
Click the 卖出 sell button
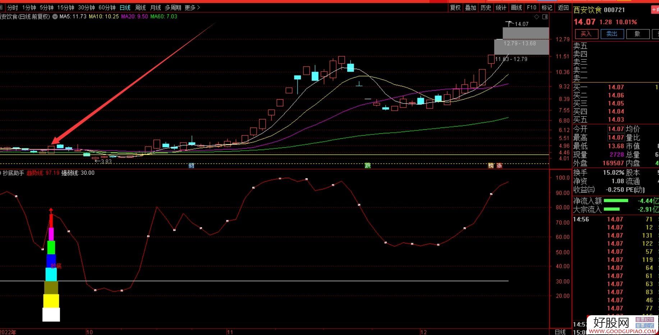(612, 34)
